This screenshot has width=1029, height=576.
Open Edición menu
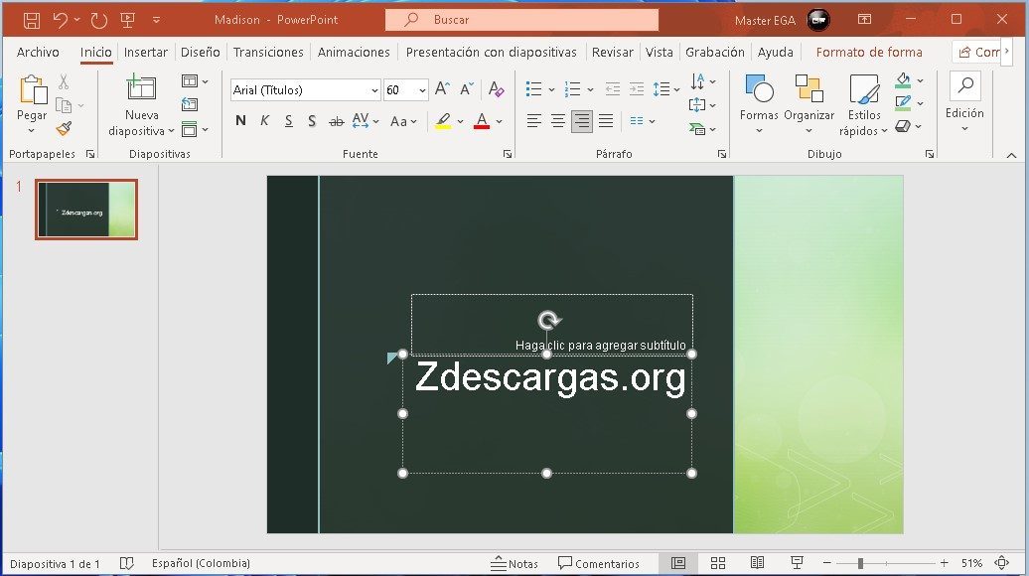click(x=964, y=102)
